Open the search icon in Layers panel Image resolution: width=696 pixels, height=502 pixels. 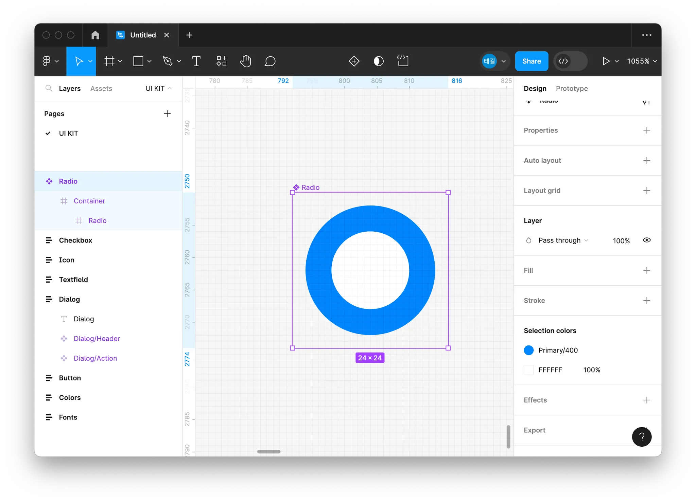(49, 88)
